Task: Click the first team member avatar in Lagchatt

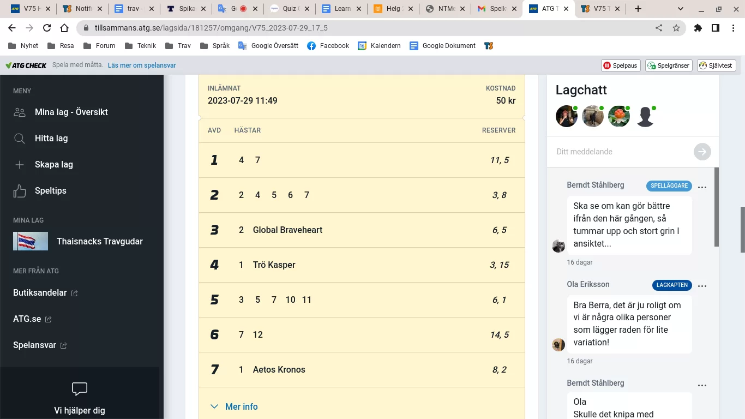Action: click(x=567, y=116)
